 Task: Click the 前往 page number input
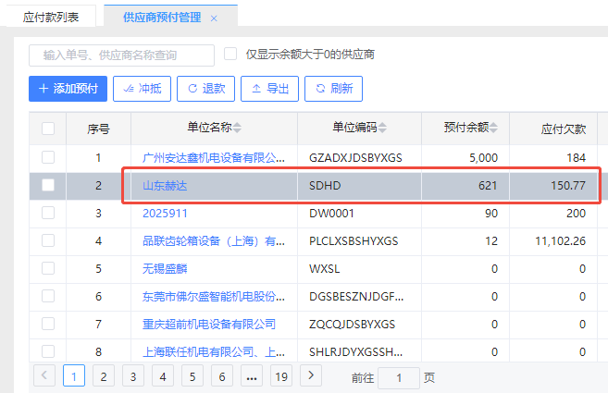point(399,378)
